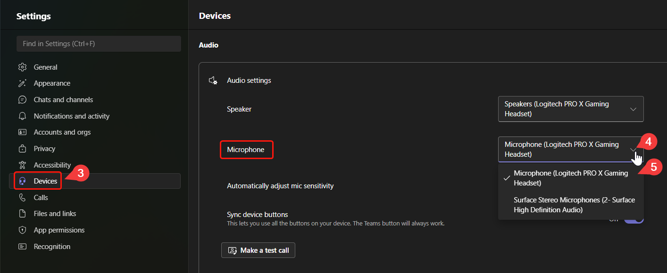
Task: Select Surface Stereo Microphones option
Action: (x=571, y=205)
